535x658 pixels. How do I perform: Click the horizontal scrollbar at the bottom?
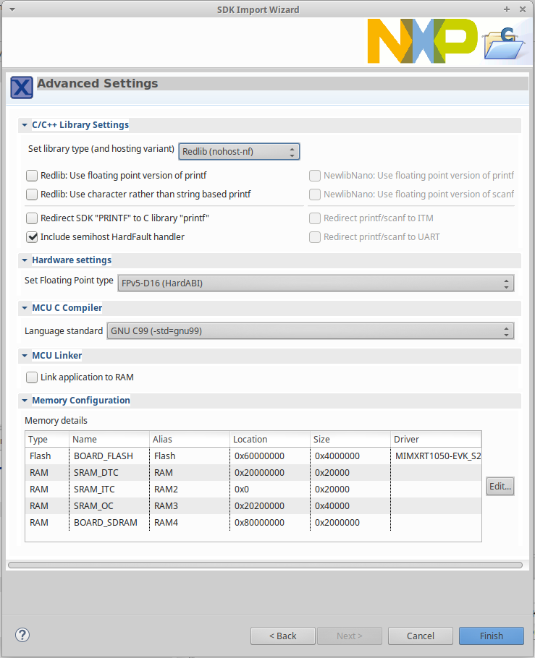264,565
